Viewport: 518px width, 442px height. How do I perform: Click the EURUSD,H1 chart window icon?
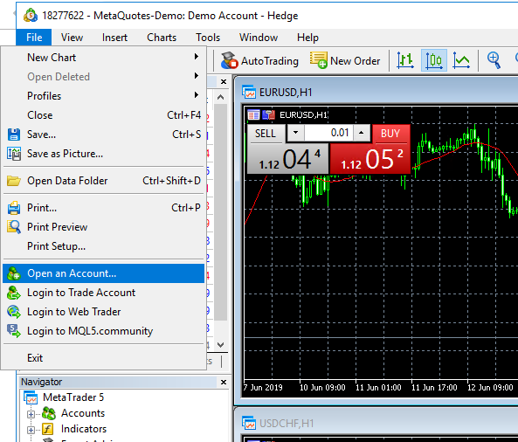click(249, 93)
